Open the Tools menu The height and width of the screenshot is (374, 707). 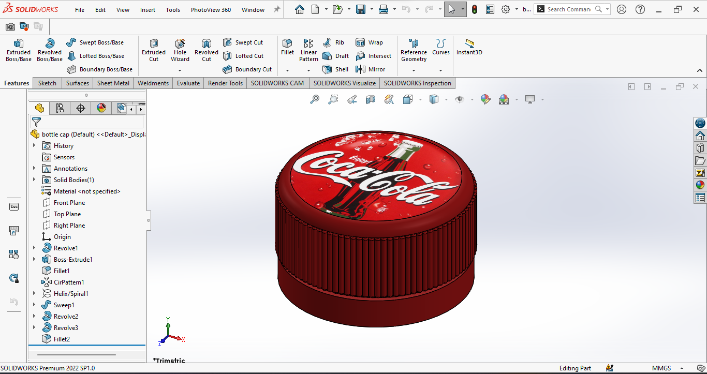tap(173, 10)
